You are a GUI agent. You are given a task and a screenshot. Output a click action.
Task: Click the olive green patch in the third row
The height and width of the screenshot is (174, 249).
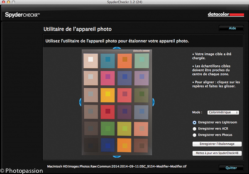click(x=142, y=95)
